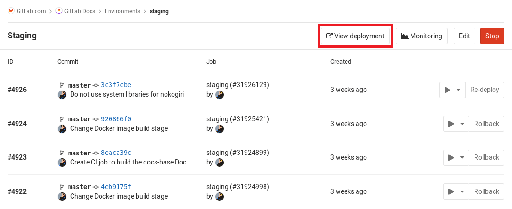Click the GitLab Docs project avatar icon
512x209 pixels.
click(59, 11)
